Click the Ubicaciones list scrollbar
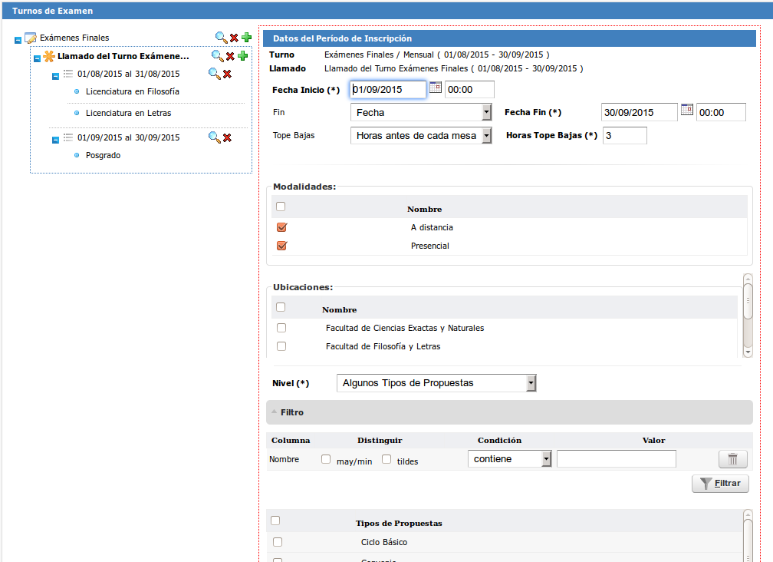The height and width of the screenshot is (562, 773). point(748,316)
